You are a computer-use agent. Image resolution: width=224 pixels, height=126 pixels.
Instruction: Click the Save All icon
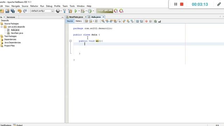[13, 11]
